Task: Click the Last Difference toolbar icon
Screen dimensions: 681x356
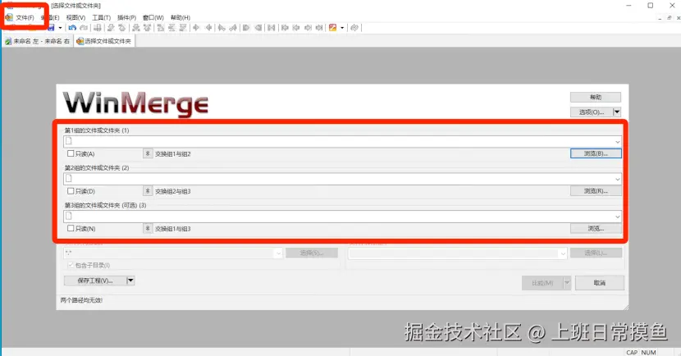Action: click(183, 28)
